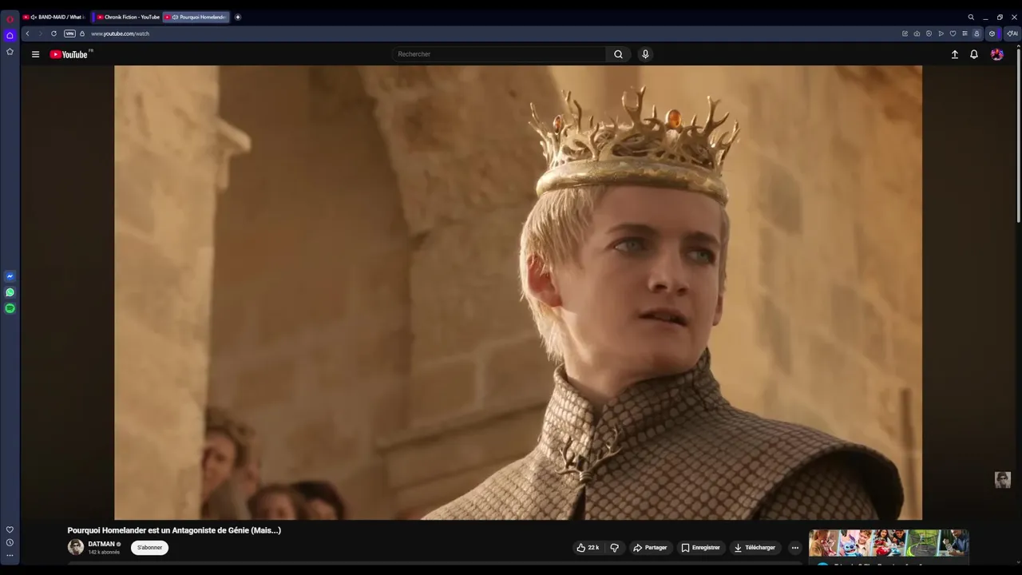Go back with the browser back arrow
The height and width of the screenshot is (575, 1022).
27,34
